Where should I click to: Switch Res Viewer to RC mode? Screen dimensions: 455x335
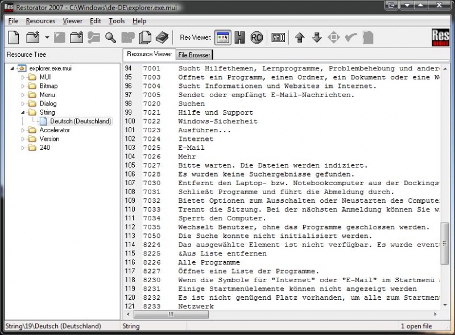click(257, 37)
